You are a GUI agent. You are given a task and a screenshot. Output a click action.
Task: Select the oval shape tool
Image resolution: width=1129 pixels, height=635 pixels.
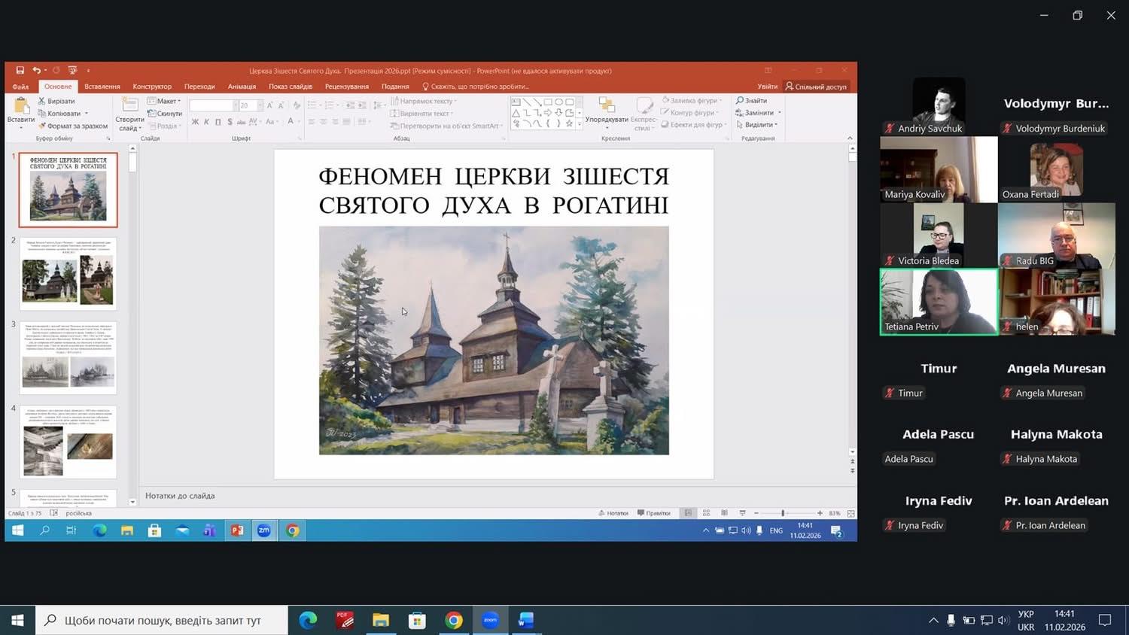pyautogui.click(x=559, y=102)
